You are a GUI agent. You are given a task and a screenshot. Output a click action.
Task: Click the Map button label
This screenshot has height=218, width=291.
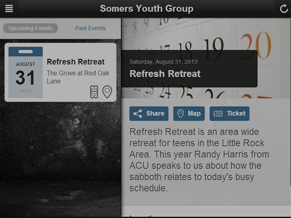point(194,114)
